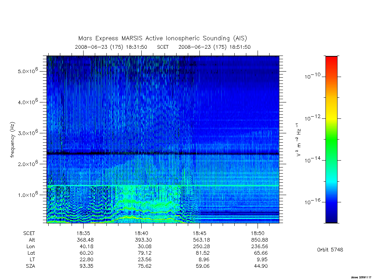Click the start time 2008-06-23 18:31:50 label

(x=111, y=47)
